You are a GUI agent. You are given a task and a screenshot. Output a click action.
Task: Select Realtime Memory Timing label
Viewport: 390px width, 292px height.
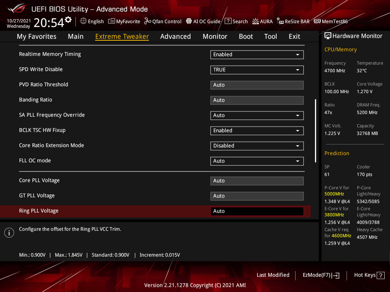pyautogui.click(x=50, y=54)
